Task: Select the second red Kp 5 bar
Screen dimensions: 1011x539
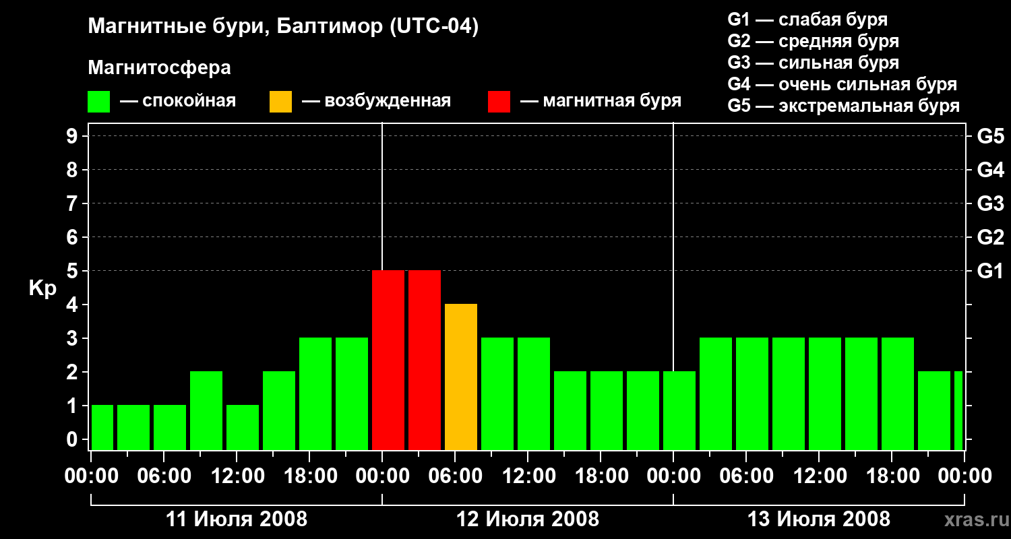Action: (425, 360)
